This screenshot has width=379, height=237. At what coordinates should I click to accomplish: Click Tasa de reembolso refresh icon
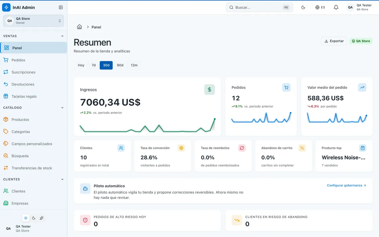pos(242,148)
